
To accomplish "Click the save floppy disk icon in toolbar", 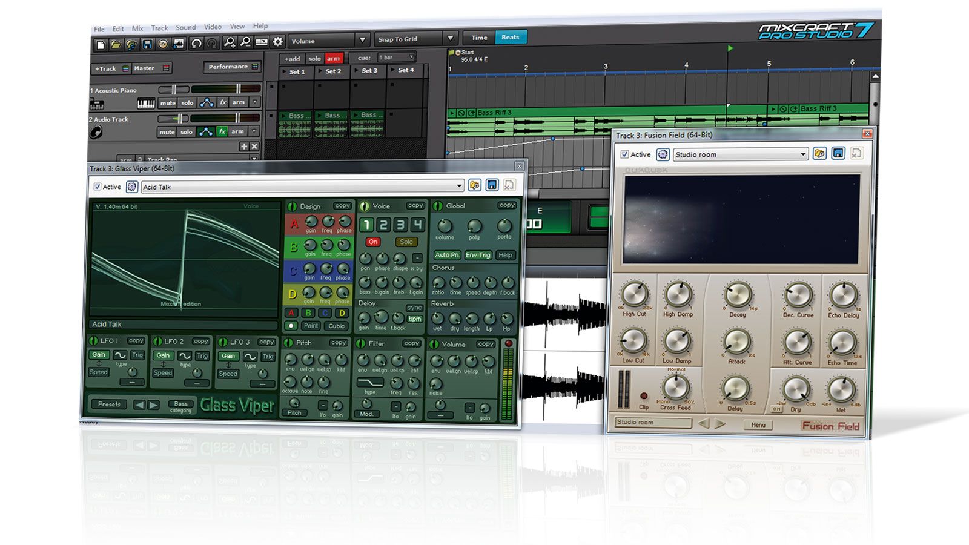I will 147,44.
